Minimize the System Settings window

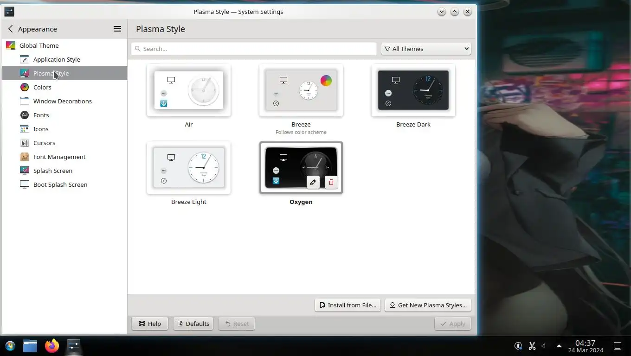(442, 12)
